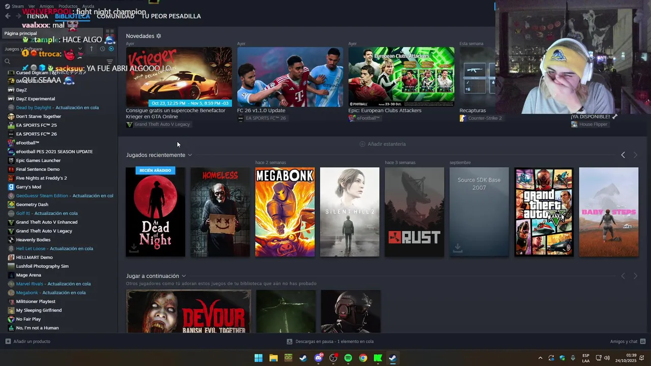Open the Productos menu

(68, 6)
